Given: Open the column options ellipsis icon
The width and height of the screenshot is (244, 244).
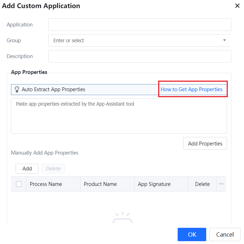Looking at the screenshot, I should tap(221, 184).
